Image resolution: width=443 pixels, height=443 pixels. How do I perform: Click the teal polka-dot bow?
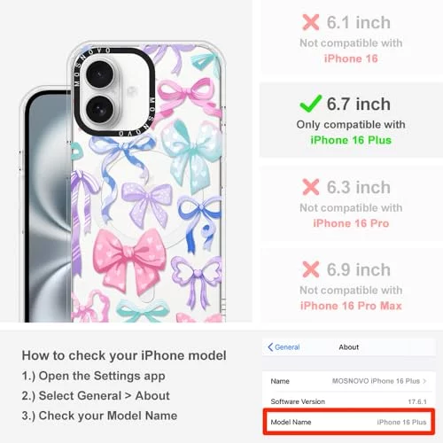point(191,153)
